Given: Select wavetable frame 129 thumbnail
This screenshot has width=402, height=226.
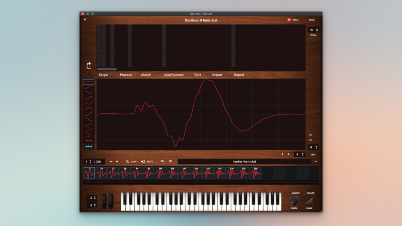Looking at the screenshot, I should [x=172, y=173].
